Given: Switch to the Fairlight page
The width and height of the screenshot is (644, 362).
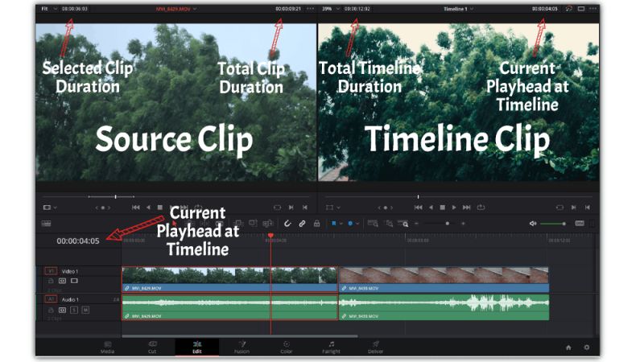Looking at the screenshot, I should pyautogui.click(x=331, y=348).
